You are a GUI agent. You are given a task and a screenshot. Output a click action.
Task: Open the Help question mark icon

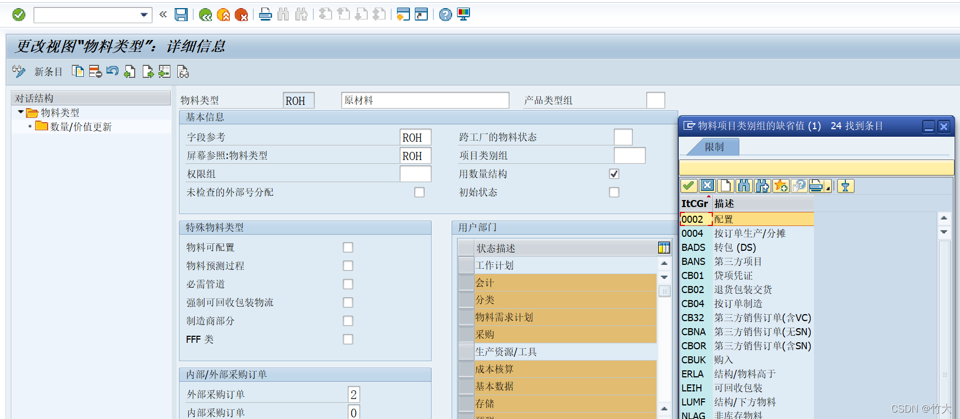coord(445,15)
